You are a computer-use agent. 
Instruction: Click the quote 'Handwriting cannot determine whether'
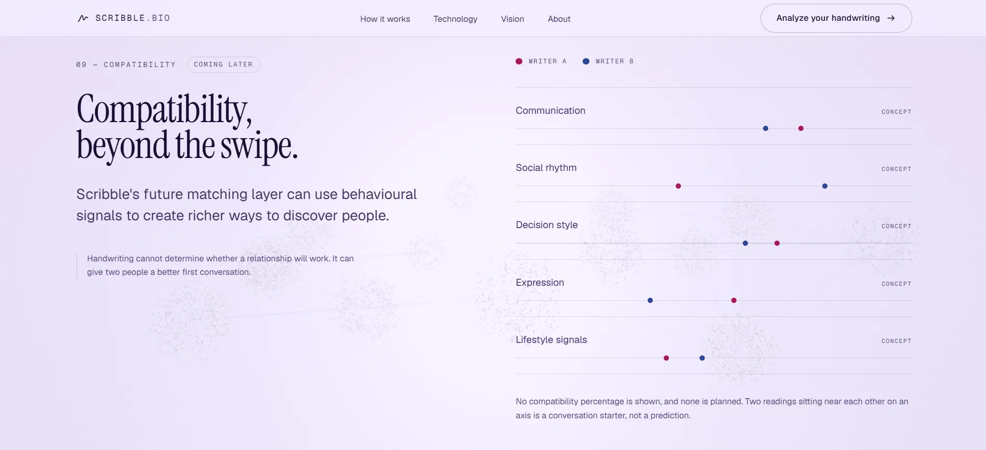tap(220, 265)
